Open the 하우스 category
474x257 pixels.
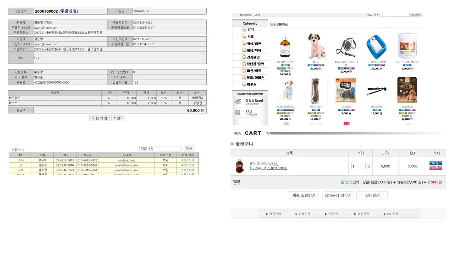pos(250,85)
